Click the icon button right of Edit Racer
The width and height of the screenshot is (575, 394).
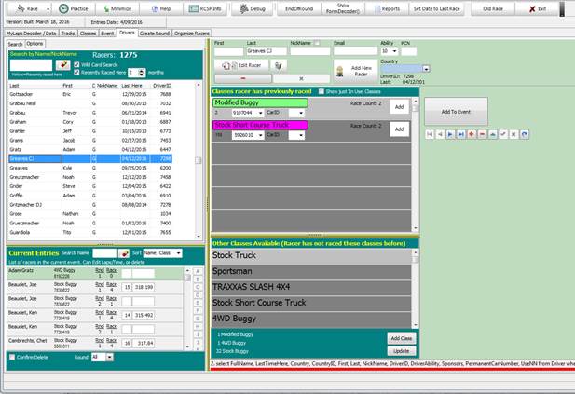pyautogui.click(x=279, y=65)
